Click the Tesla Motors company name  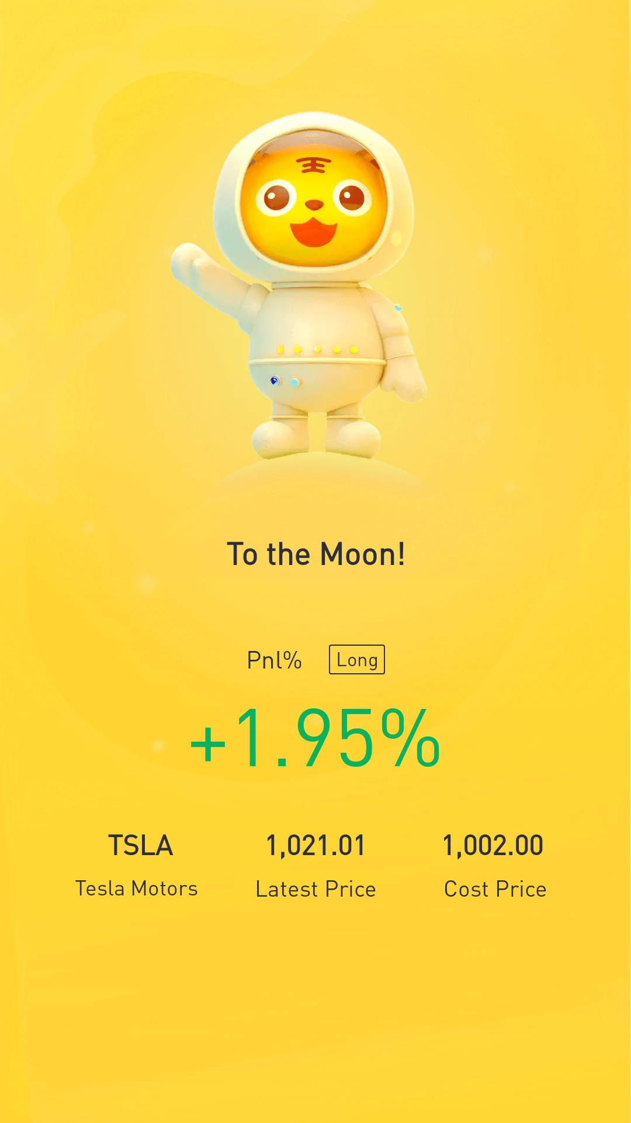click(137, 888)
